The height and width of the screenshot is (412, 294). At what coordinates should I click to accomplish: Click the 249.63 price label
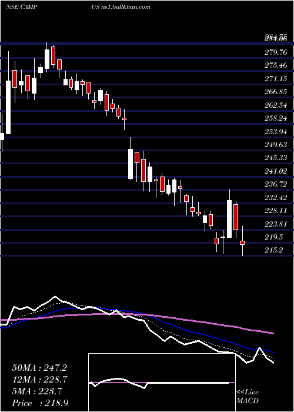[276, 145]
